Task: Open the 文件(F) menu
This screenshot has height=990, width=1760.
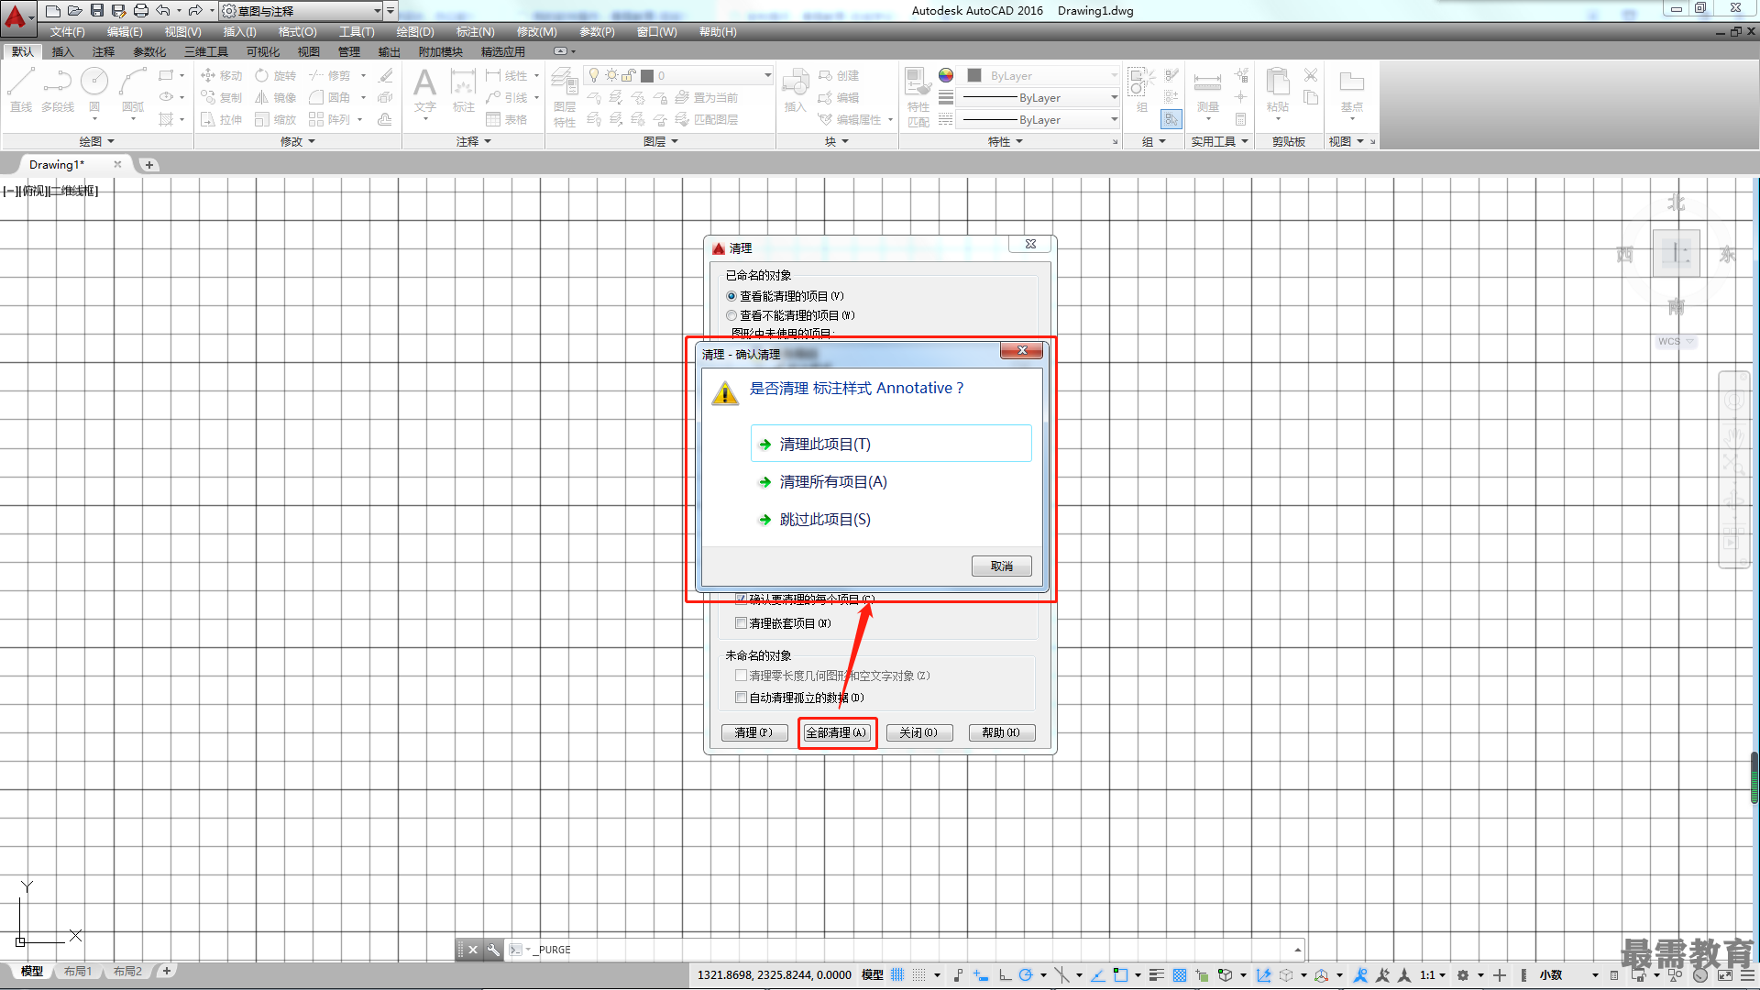Action: tap(68, 32)
